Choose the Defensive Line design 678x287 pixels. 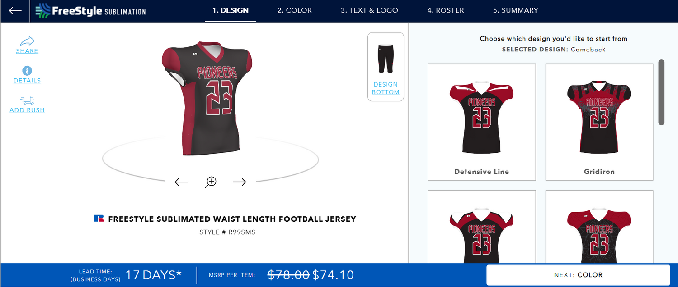pyautogui.click(x=482, y=122)
